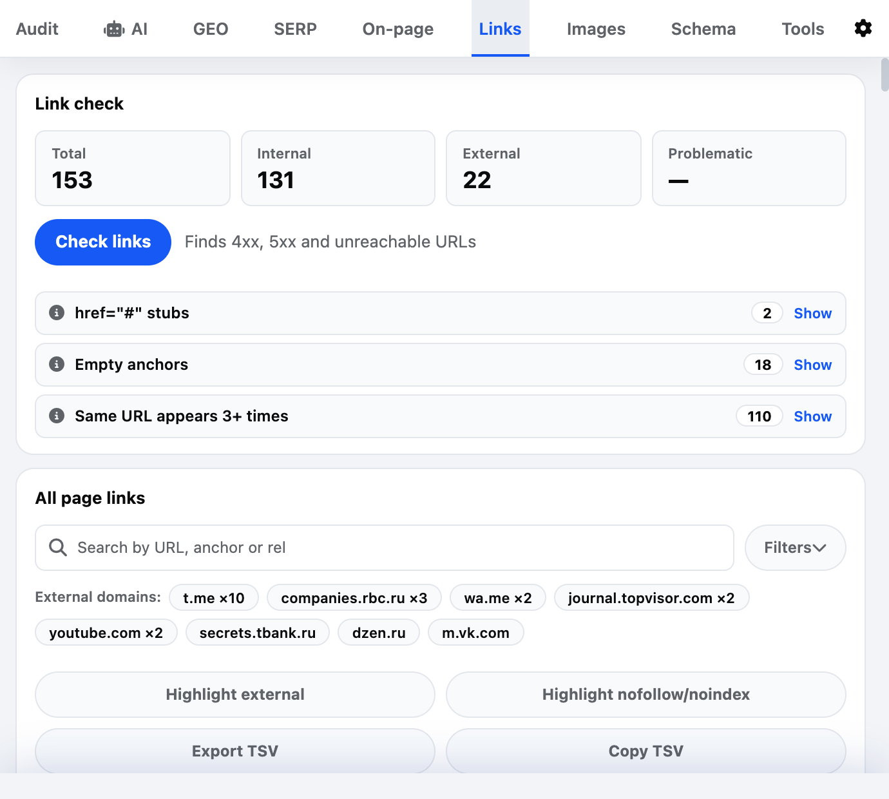Click the Internal 131 stat card
Viewport: 889px width, 799px height.
[338, 168]
